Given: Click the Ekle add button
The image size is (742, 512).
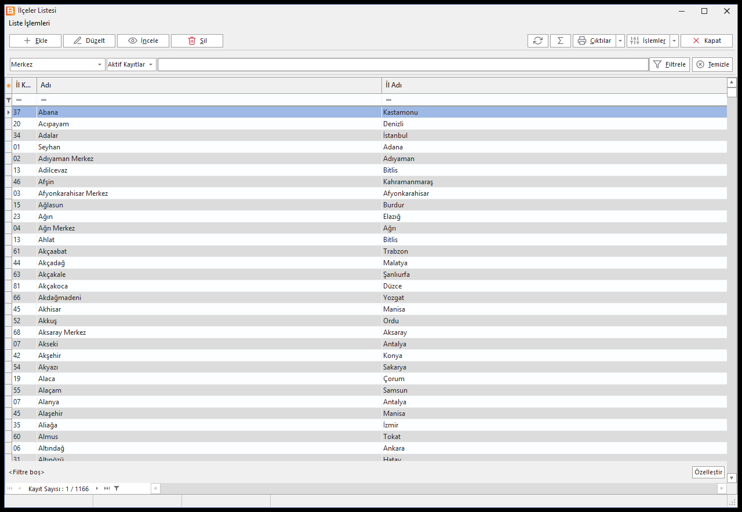Looking at the screenshot, I should (35, 41).
